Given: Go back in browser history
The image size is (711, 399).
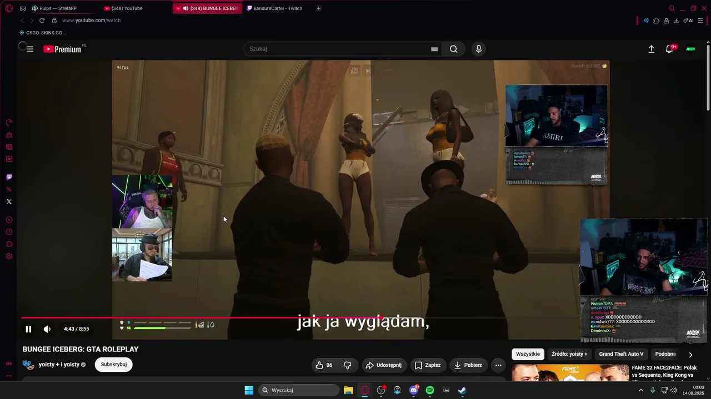Looking at the screenshot, I should click(22, 21).
